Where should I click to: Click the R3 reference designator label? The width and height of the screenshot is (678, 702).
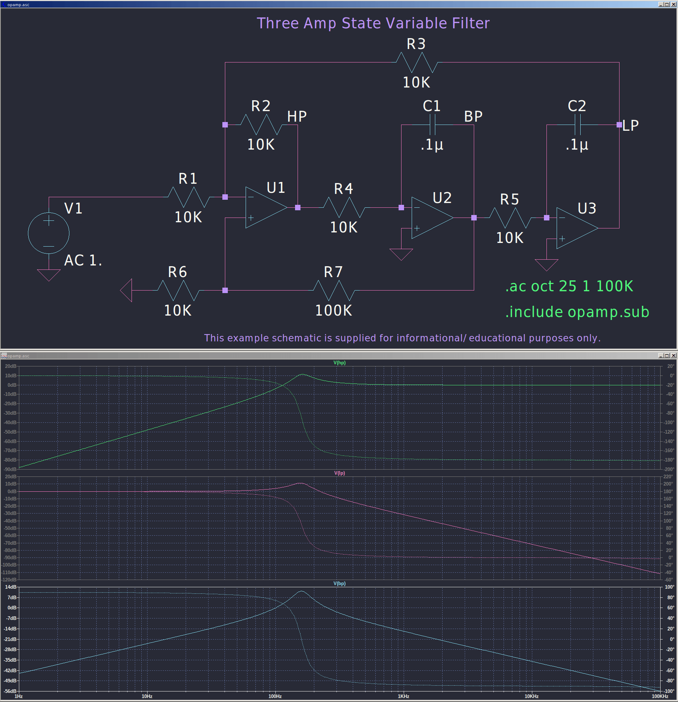pyautogui.click(x=416, y=44)
